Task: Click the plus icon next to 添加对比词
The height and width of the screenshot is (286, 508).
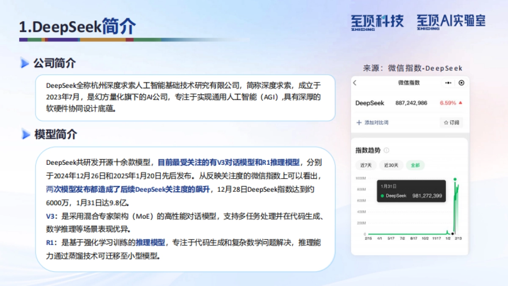Action: click(359, 123)
